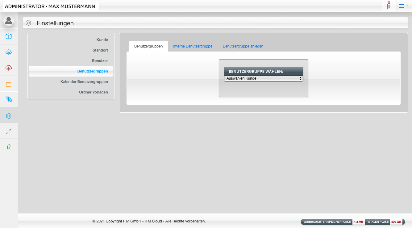412x228 pixels.
Task: Open Ordner Vorlagen settings
Action: [x=93, y=92]
